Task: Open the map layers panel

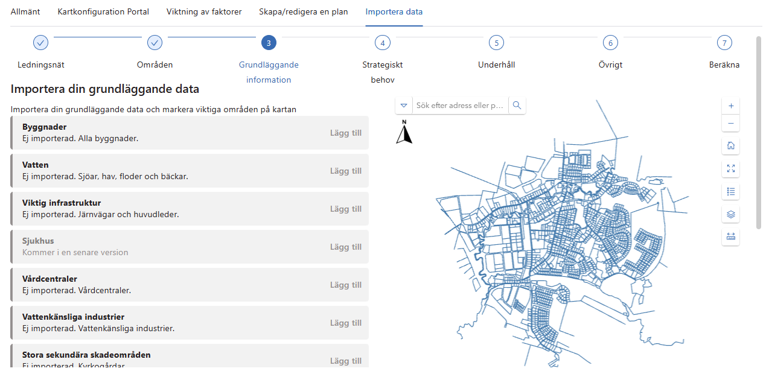Action: point(731,214)
